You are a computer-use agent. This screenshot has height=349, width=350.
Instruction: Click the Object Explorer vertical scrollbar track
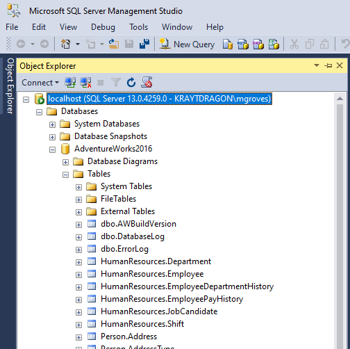[x=340, y=226]
